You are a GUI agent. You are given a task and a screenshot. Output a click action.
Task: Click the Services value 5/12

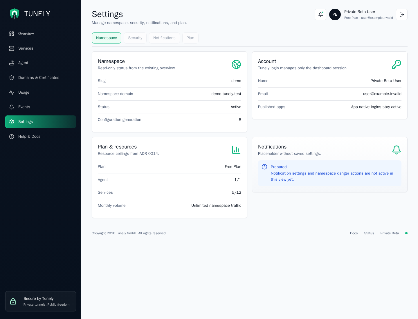click(x=236, y=193)
